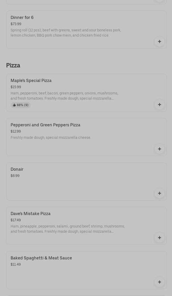Image resolution: width=172 pixels, height=296 pixels.
Task: Click the Pepperoni pizza's dough and cheese description
Action: [51, 138]
